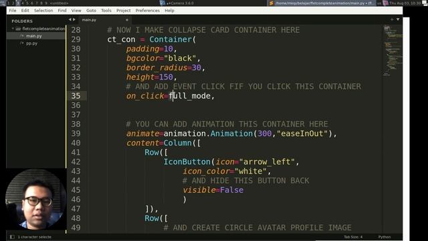The image size is (428, 241).
Task: Open the tab list dropdown arrow
Action: pos(398,19)
